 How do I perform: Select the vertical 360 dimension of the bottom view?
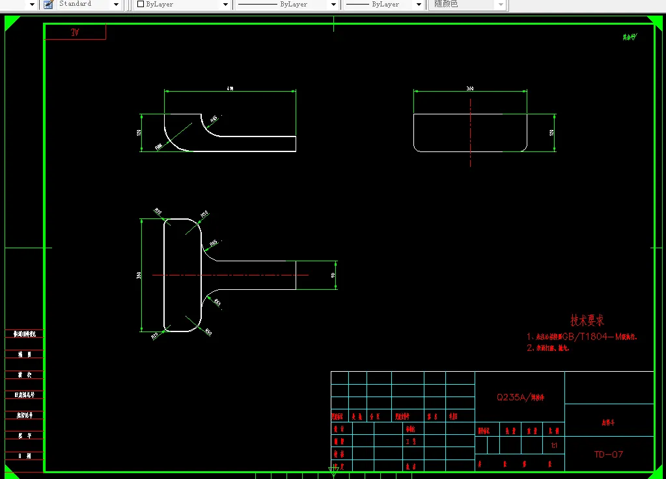click(x=139, y=275)
